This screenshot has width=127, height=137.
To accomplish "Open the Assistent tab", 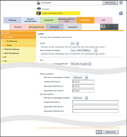I will (x=55, y=27).
